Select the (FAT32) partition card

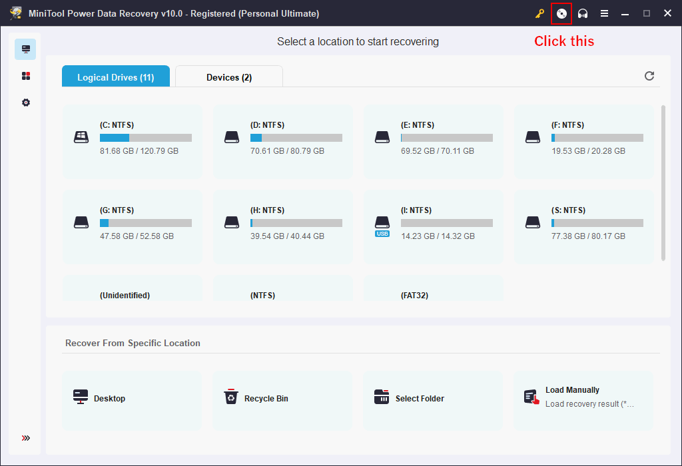pyautogui.click(x=434, y=288)
